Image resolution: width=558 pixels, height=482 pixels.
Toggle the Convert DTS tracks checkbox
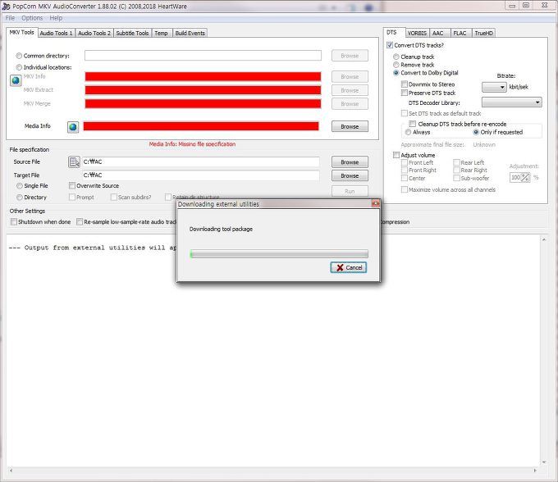coord(390,45)
